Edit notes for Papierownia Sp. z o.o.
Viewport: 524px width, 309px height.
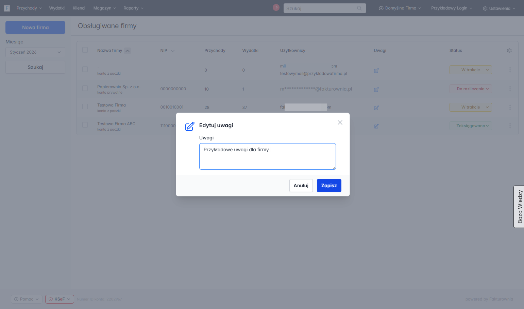pos(376,90)
